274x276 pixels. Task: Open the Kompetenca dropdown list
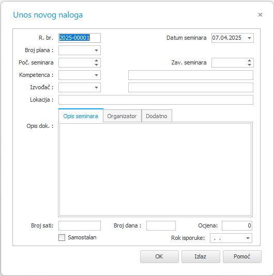[x=96, y=75]
